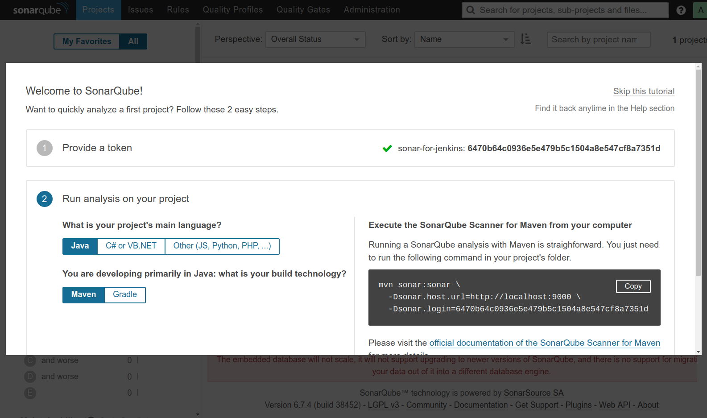Click the tutorial dialog vertical scrollbar
707x418 pixels.
click(x=698, y=173)
